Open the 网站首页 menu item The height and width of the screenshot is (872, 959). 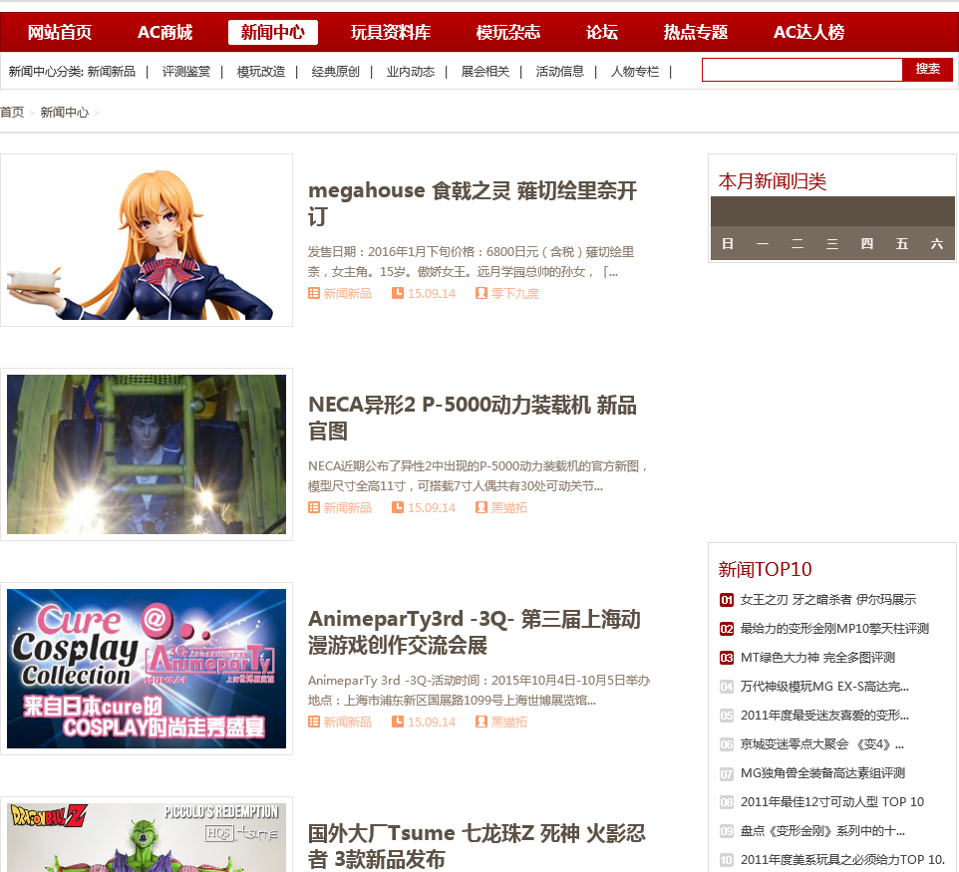pos(60,33)
